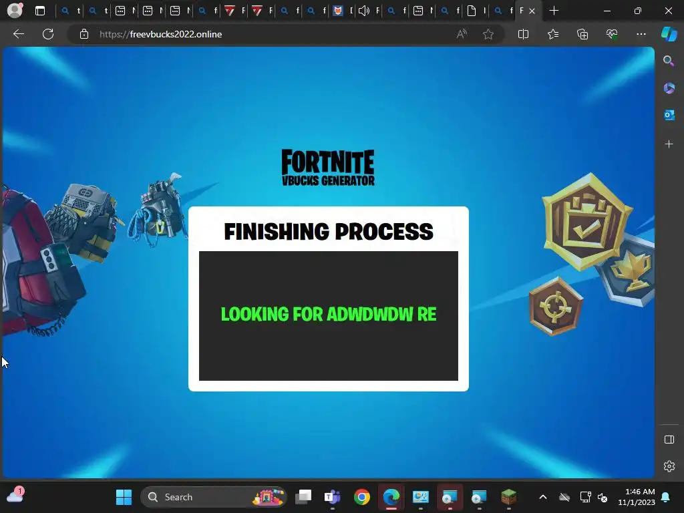
Task: Add this page to favorites with the star
Action: (488, 34)
